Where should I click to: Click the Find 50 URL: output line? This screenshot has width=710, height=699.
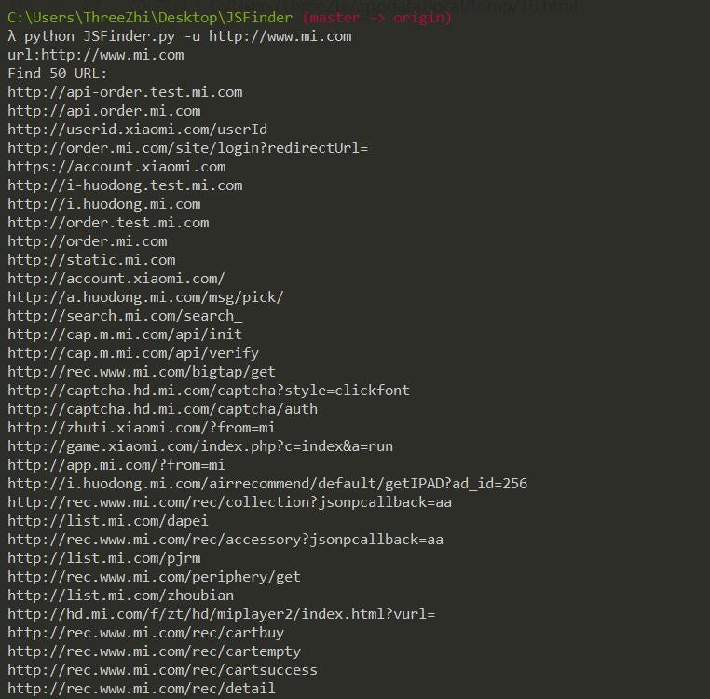point(58,74)
